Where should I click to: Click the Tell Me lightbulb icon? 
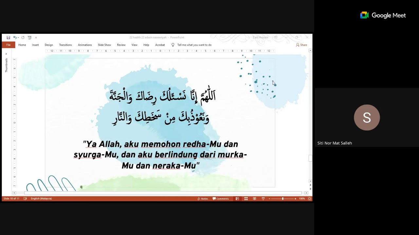click(173, 45)
